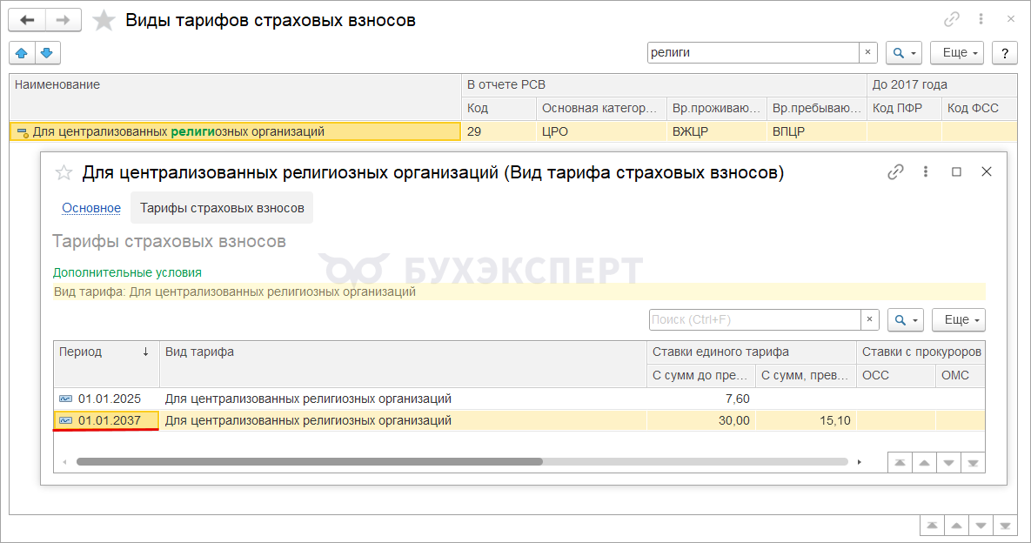Add inner form to favorites with star outline

point(64,173)
